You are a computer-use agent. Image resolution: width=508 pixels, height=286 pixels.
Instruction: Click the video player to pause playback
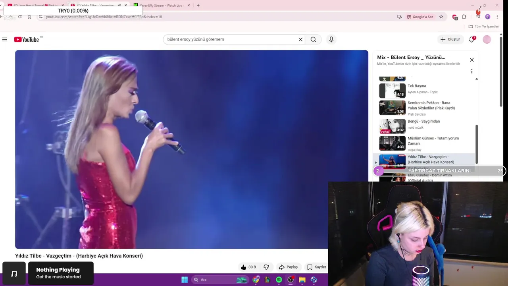pyautogui.click(x=192, y=149)
